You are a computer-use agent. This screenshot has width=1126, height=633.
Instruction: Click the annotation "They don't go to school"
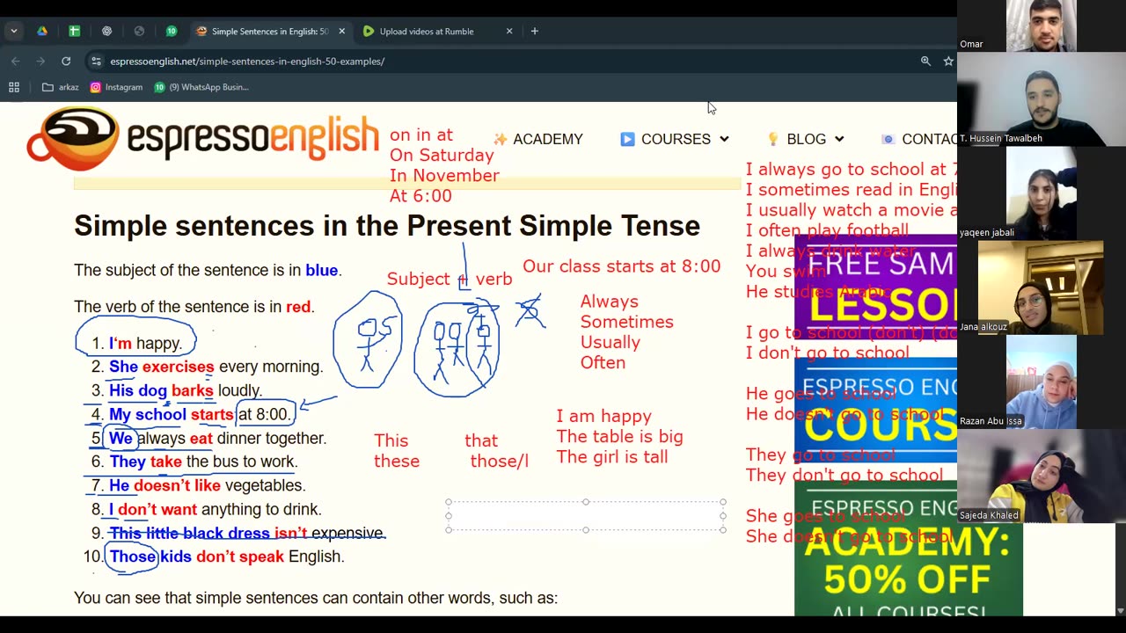844,475
